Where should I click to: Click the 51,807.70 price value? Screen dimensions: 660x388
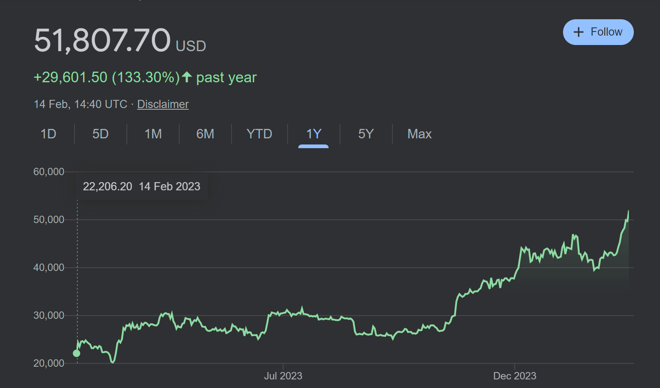coord(102,41)
